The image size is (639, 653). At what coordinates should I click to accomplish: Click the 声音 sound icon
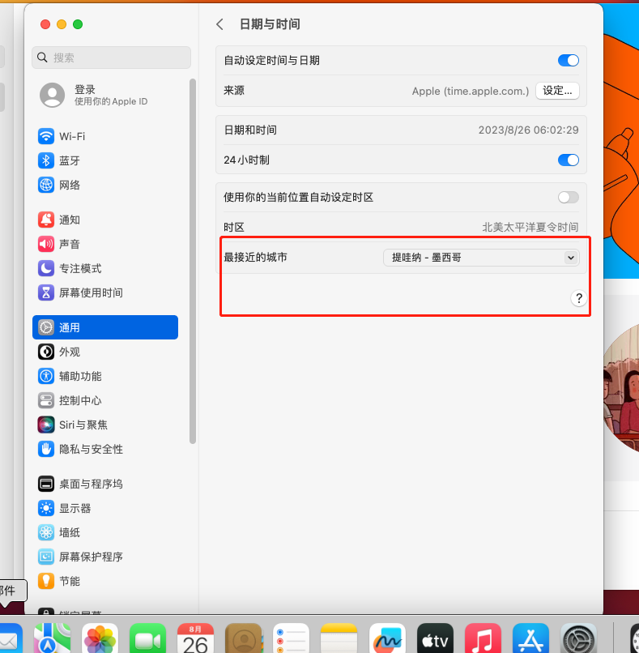(x=46, y=244)
